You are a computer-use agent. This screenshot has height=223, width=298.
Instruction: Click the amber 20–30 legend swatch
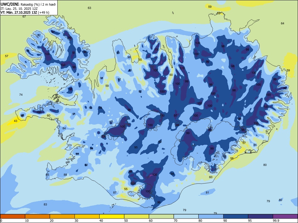(62, 216)
